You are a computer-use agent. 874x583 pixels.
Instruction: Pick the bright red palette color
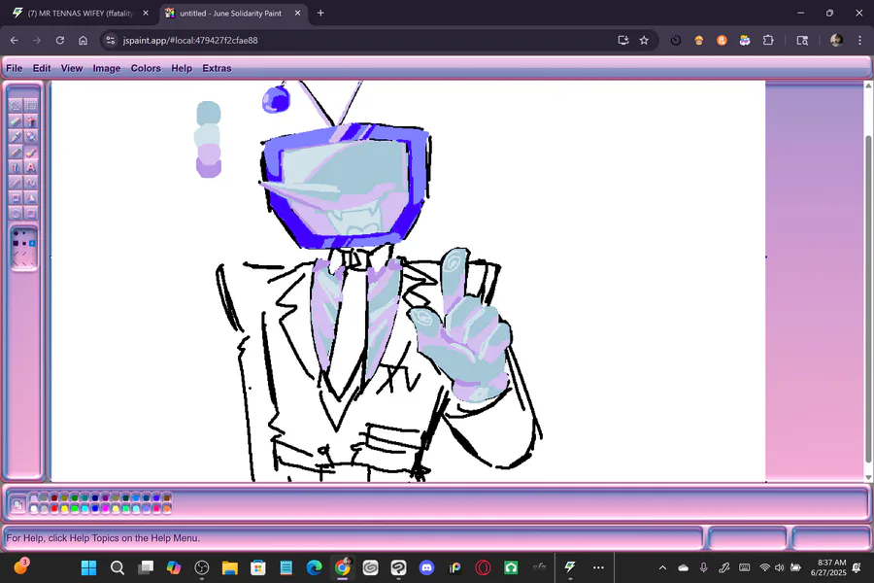point(54,509)
